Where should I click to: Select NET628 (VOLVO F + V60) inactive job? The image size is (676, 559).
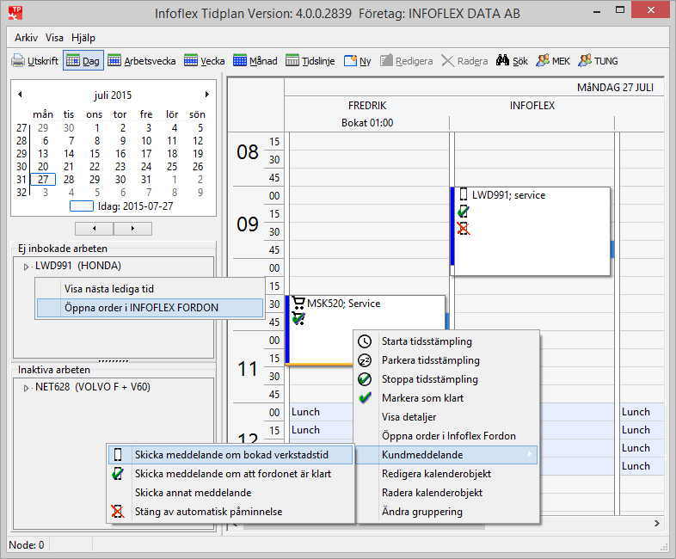pyautogui.click(x=93, y=387)
